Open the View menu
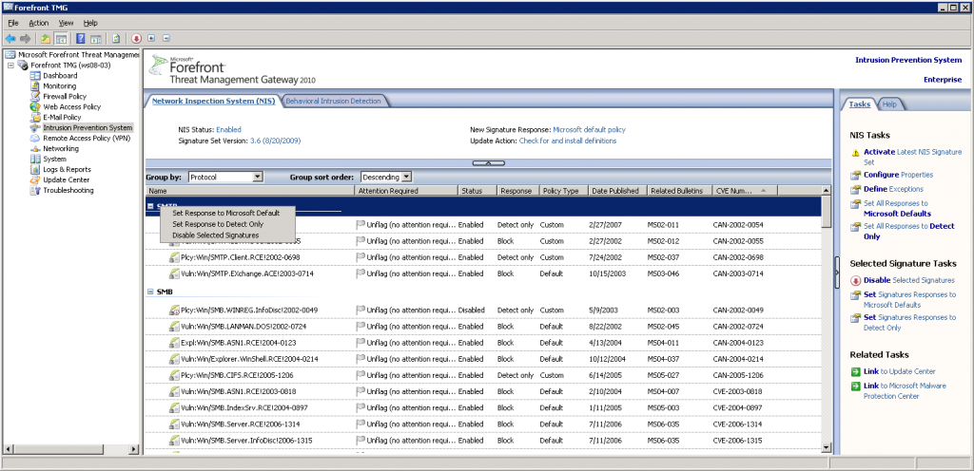Viewport: 974px width, 471px height. click(x=66, y=23)
